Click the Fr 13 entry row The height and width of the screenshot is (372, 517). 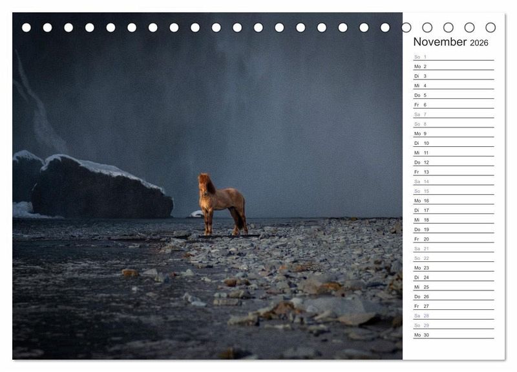coord(452,172)
